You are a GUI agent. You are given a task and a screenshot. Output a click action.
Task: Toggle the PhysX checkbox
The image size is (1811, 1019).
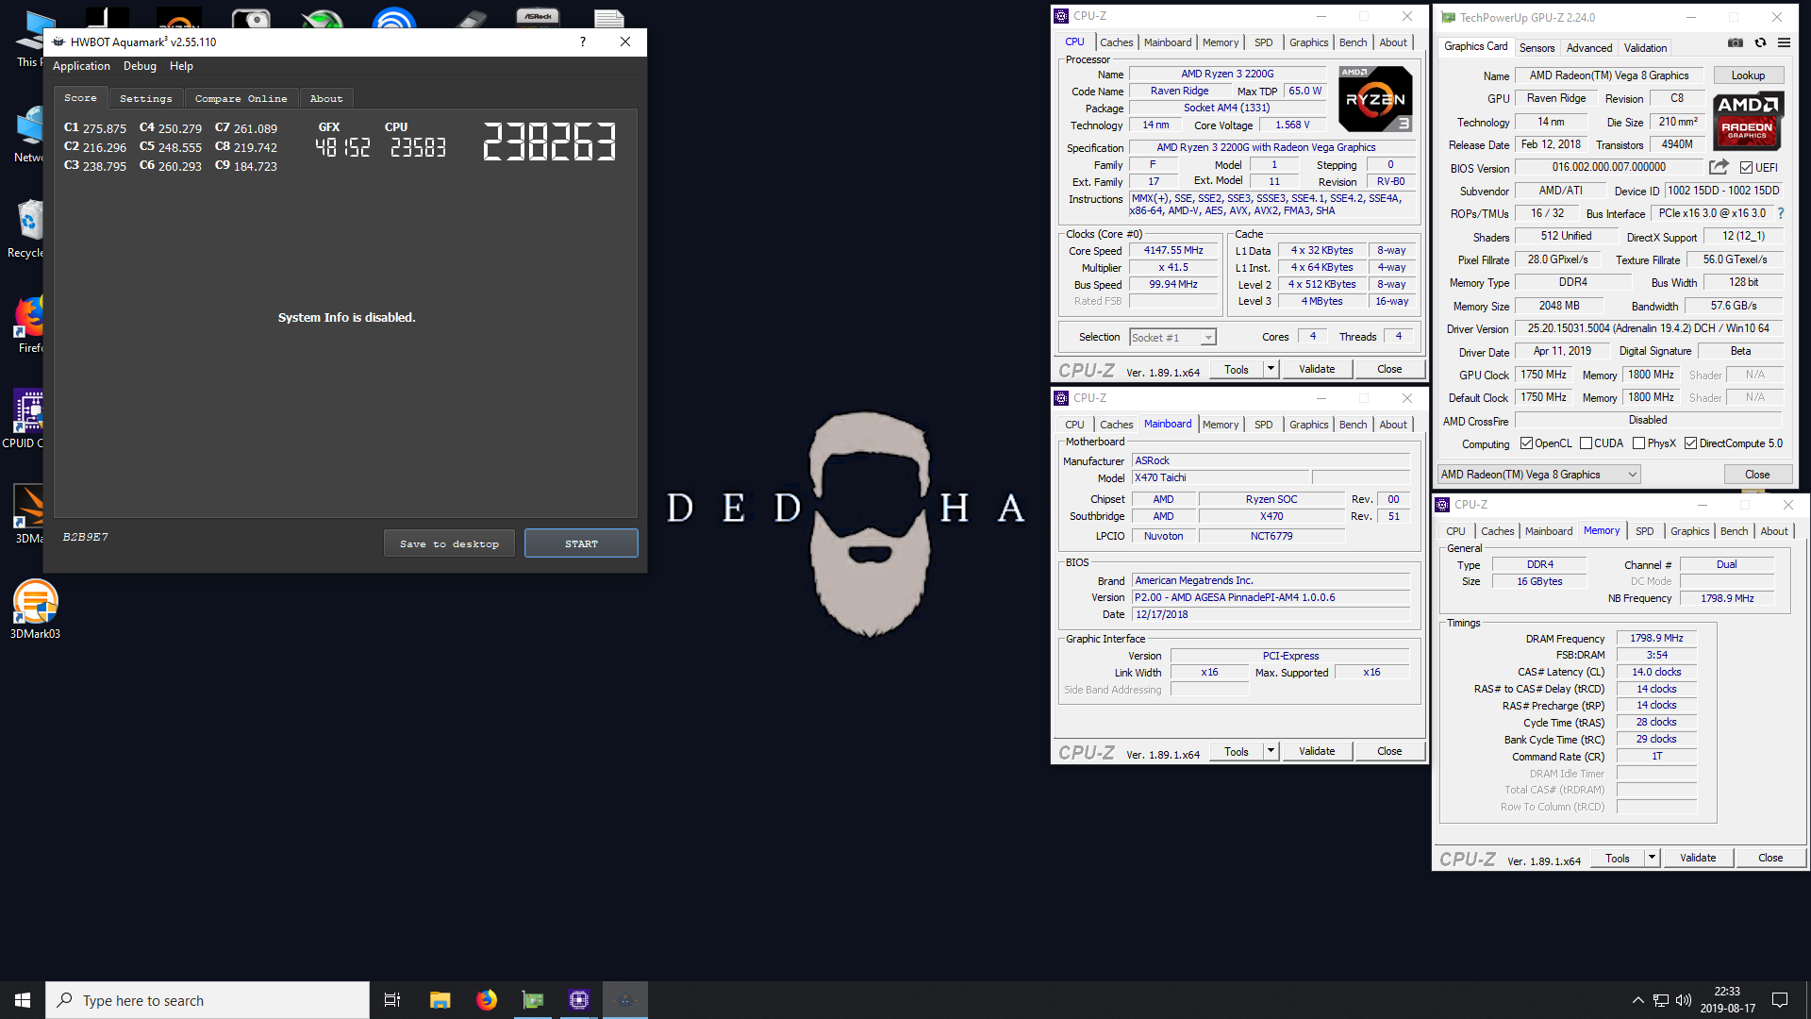tap(1639, 443)
